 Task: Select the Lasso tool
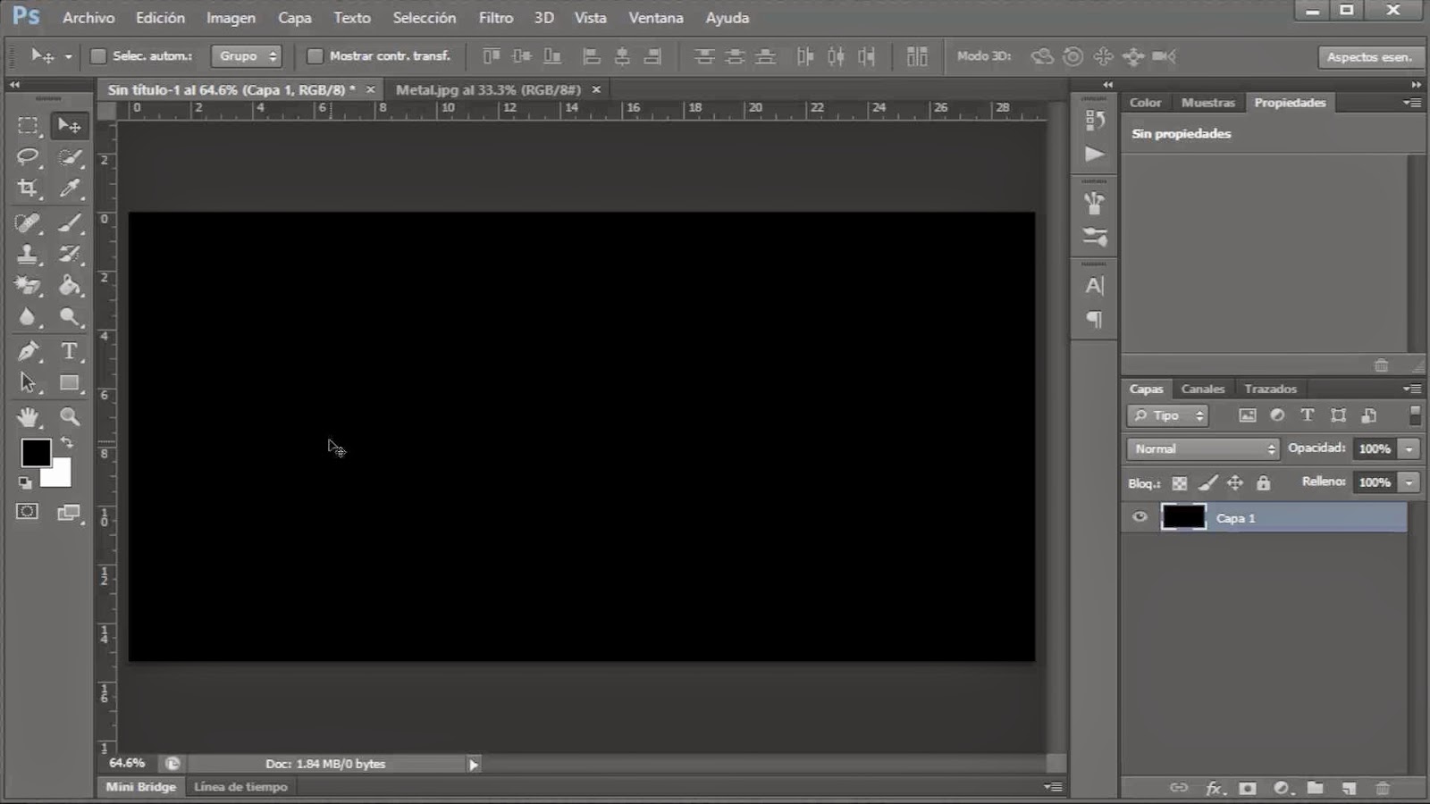pyautogui.click(x=28, y=157)
